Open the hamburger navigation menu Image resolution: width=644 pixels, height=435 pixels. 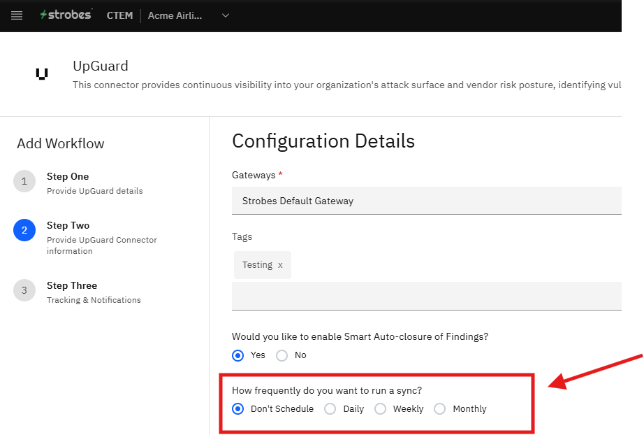[x=17, y=15]
